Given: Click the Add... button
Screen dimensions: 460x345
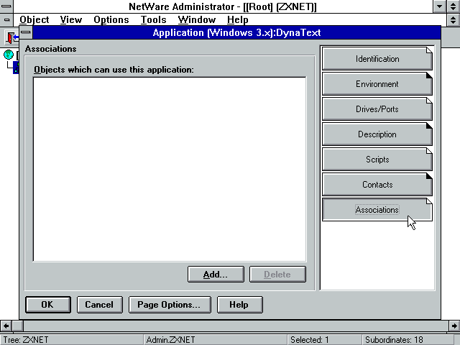Looking at the screenshot, I should tap(216, 275).
